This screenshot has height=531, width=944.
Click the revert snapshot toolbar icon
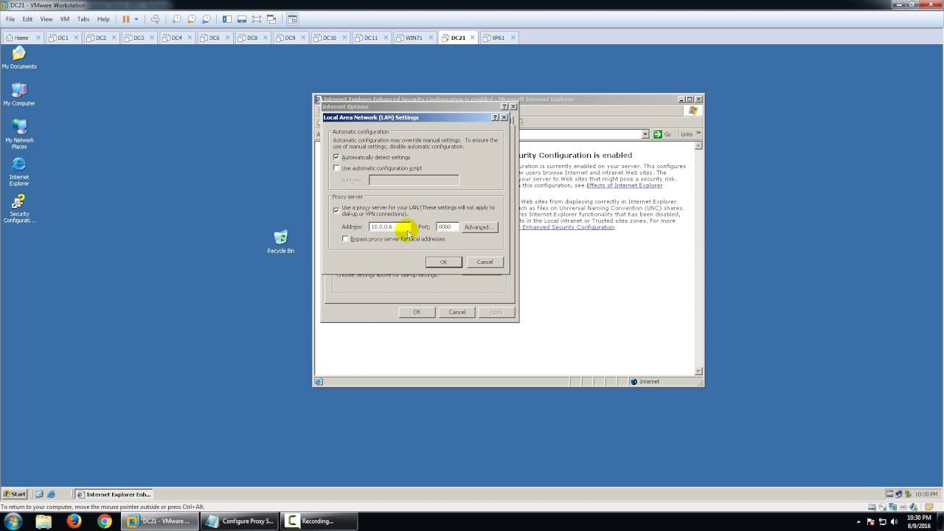pyautogui.click(x=192, y=19)
